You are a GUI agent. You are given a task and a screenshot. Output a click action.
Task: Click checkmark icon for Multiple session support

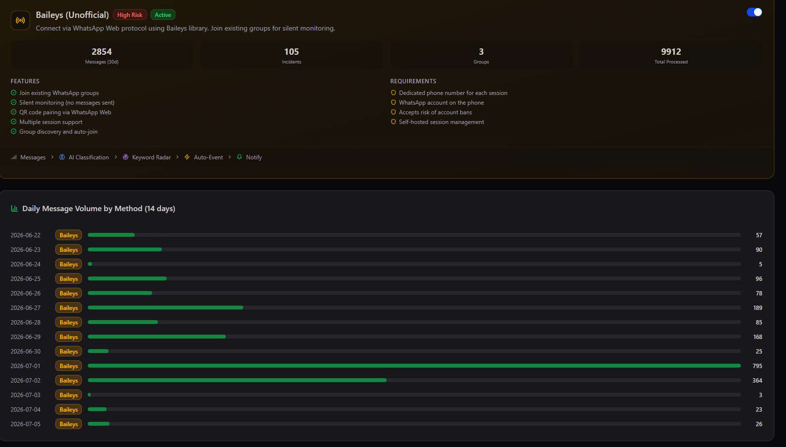(x=14, y=122)
